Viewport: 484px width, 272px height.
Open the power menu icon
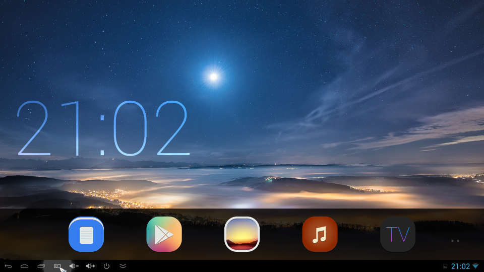[x=106, y=266]
